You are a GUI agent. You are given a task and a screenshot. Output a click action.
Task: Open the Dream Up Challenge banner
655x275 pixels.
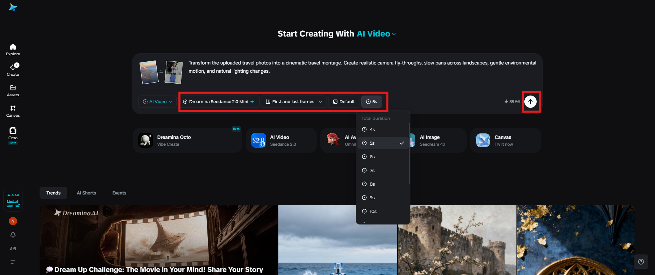pyautogui.click(x=159, y=240)
